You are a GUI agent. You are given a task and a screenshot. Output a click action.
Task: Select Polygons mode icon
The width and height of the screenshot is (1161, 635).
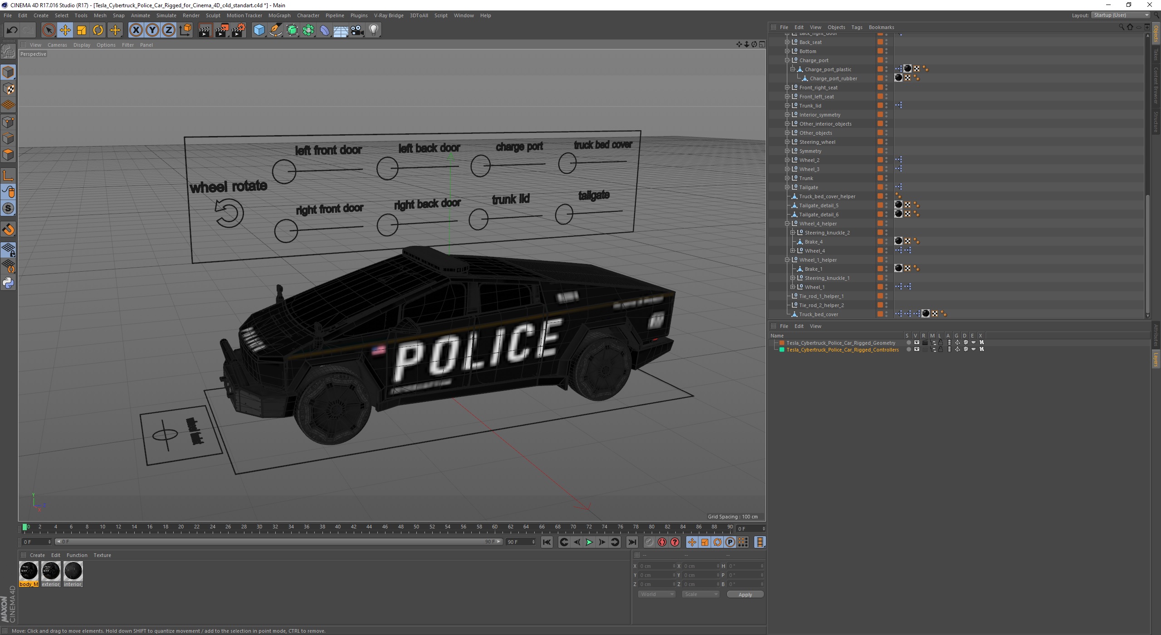(8, 155)
